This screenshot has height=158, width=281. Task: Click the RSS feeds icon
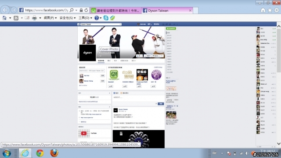pos(16,18)
